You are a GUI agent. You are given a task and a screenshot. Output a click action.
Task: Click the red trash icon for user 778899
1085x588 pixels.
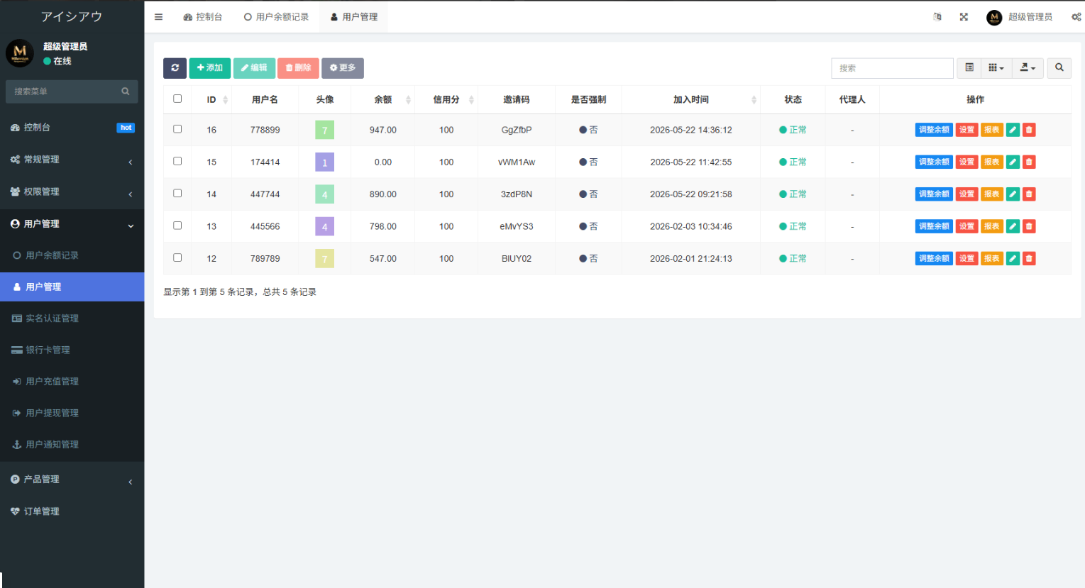(x=1029, y=130)
